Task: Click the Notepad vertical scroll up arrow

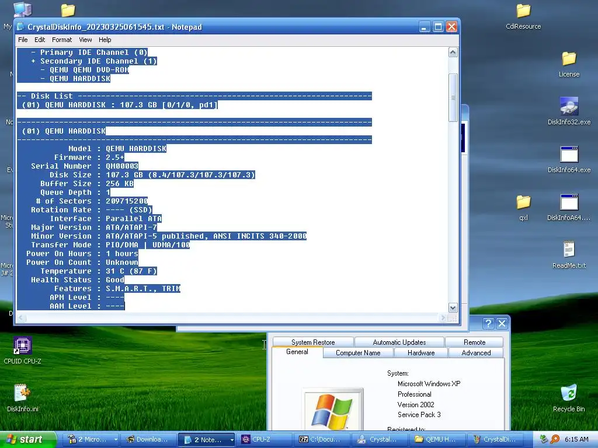Action: (x=453, y=52)
